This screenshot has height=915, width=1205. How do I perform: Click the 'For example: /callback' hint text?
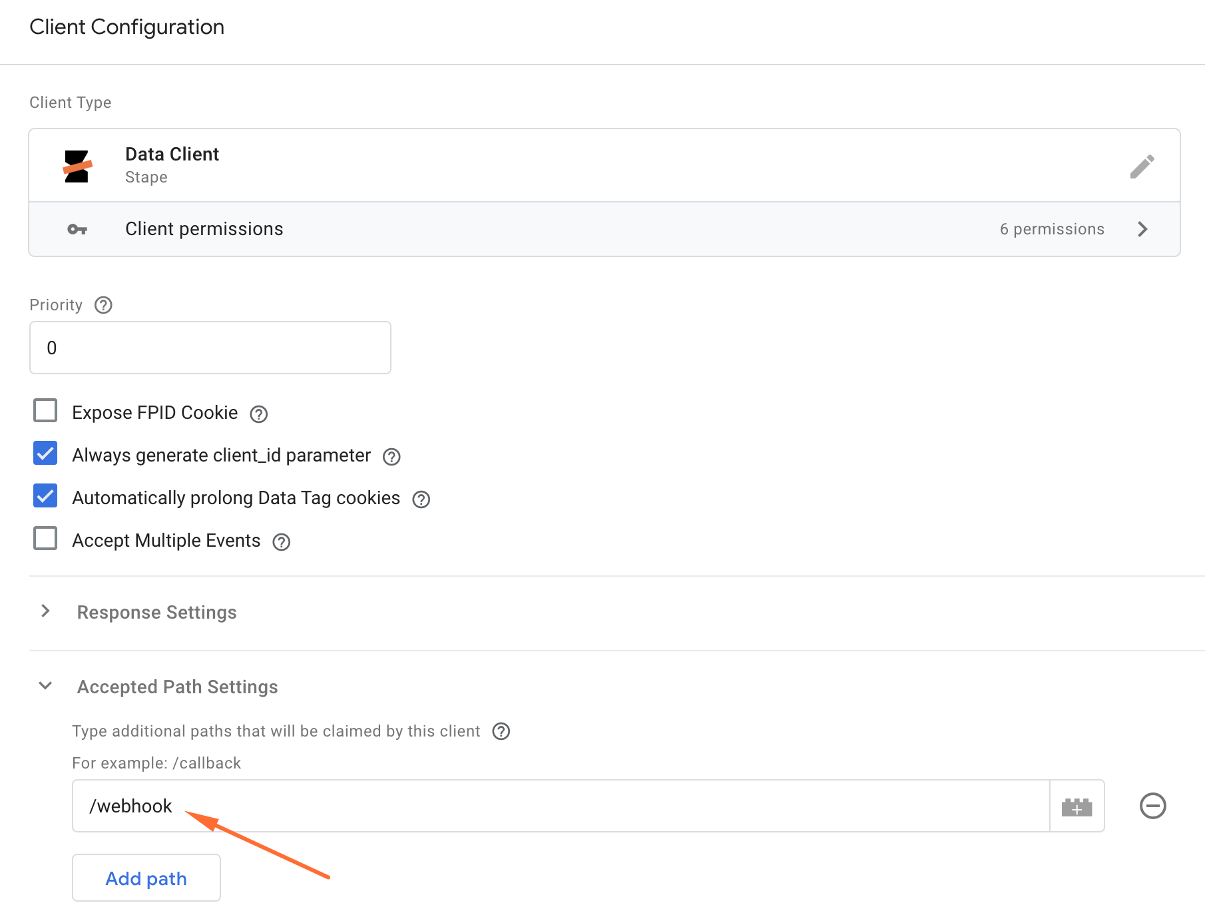[156, 763]
